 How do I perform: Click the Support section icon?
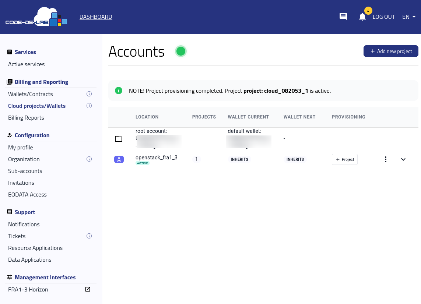[x=10, y=212]
